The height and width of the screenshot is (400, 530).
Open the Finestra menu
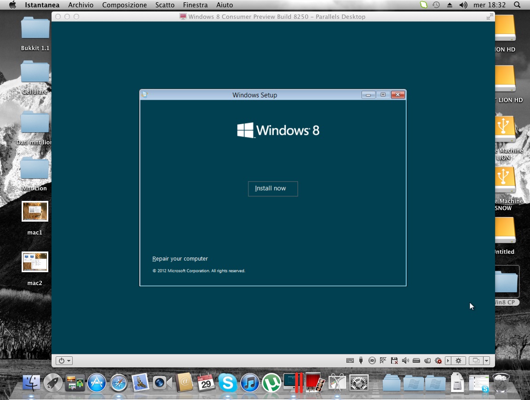coord(196,5)
